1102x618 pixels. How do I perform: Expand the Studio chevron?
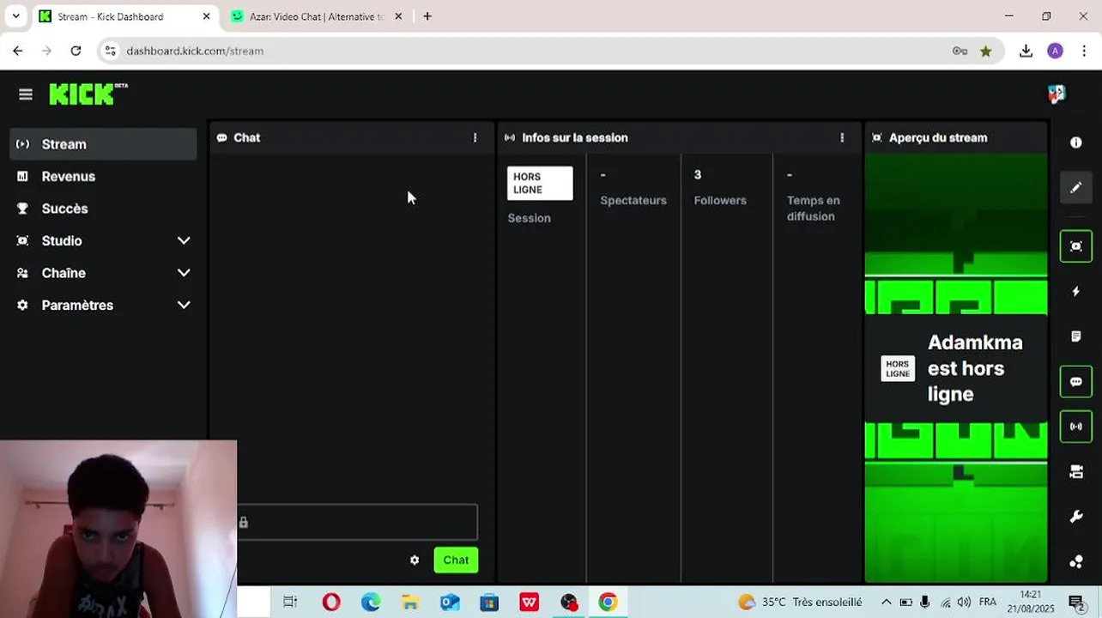point(184,241)
